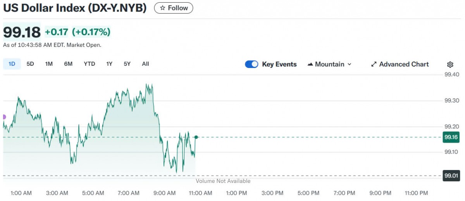The height and width of the screenshot is (201, 465).
Task: Open the Advanced Chart link
Action: (404, 65)
